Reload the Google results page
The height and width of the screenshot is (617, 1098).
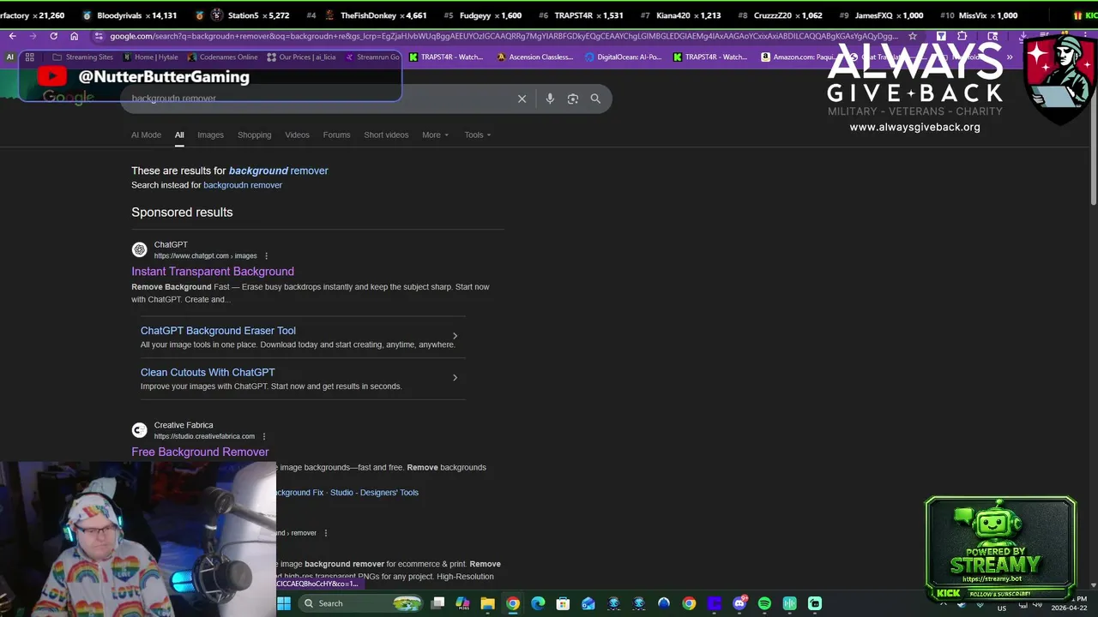pyautogui.click(x=53, y=36)
